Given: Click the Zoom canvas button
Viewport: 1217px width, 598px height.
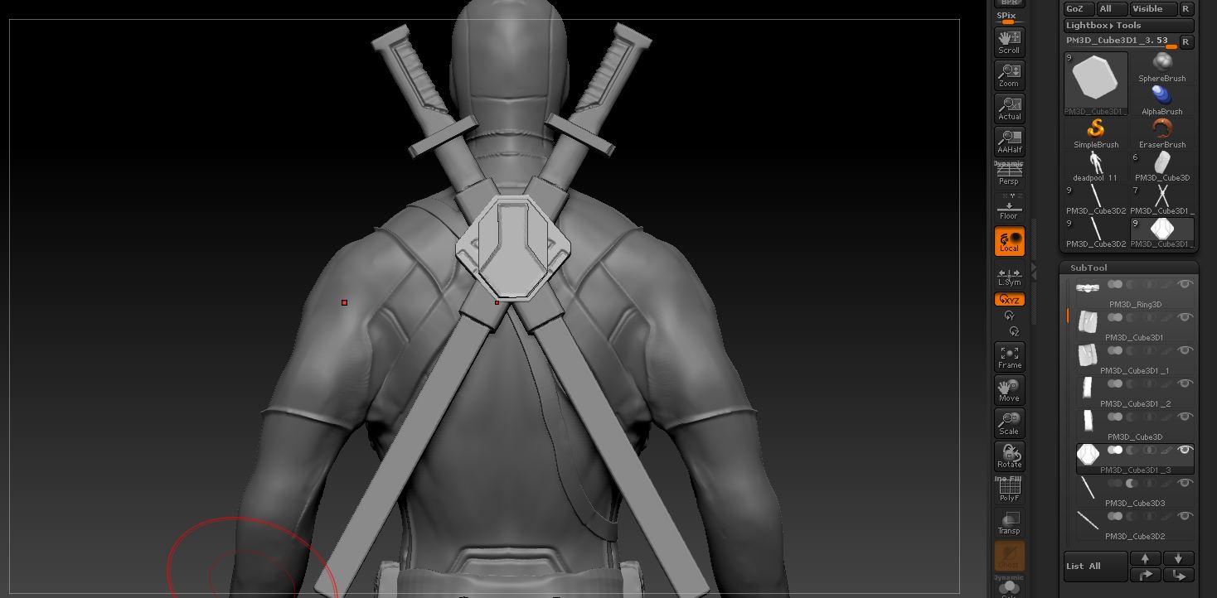Looking at the screenshot, I should [x=1009, y=75].
